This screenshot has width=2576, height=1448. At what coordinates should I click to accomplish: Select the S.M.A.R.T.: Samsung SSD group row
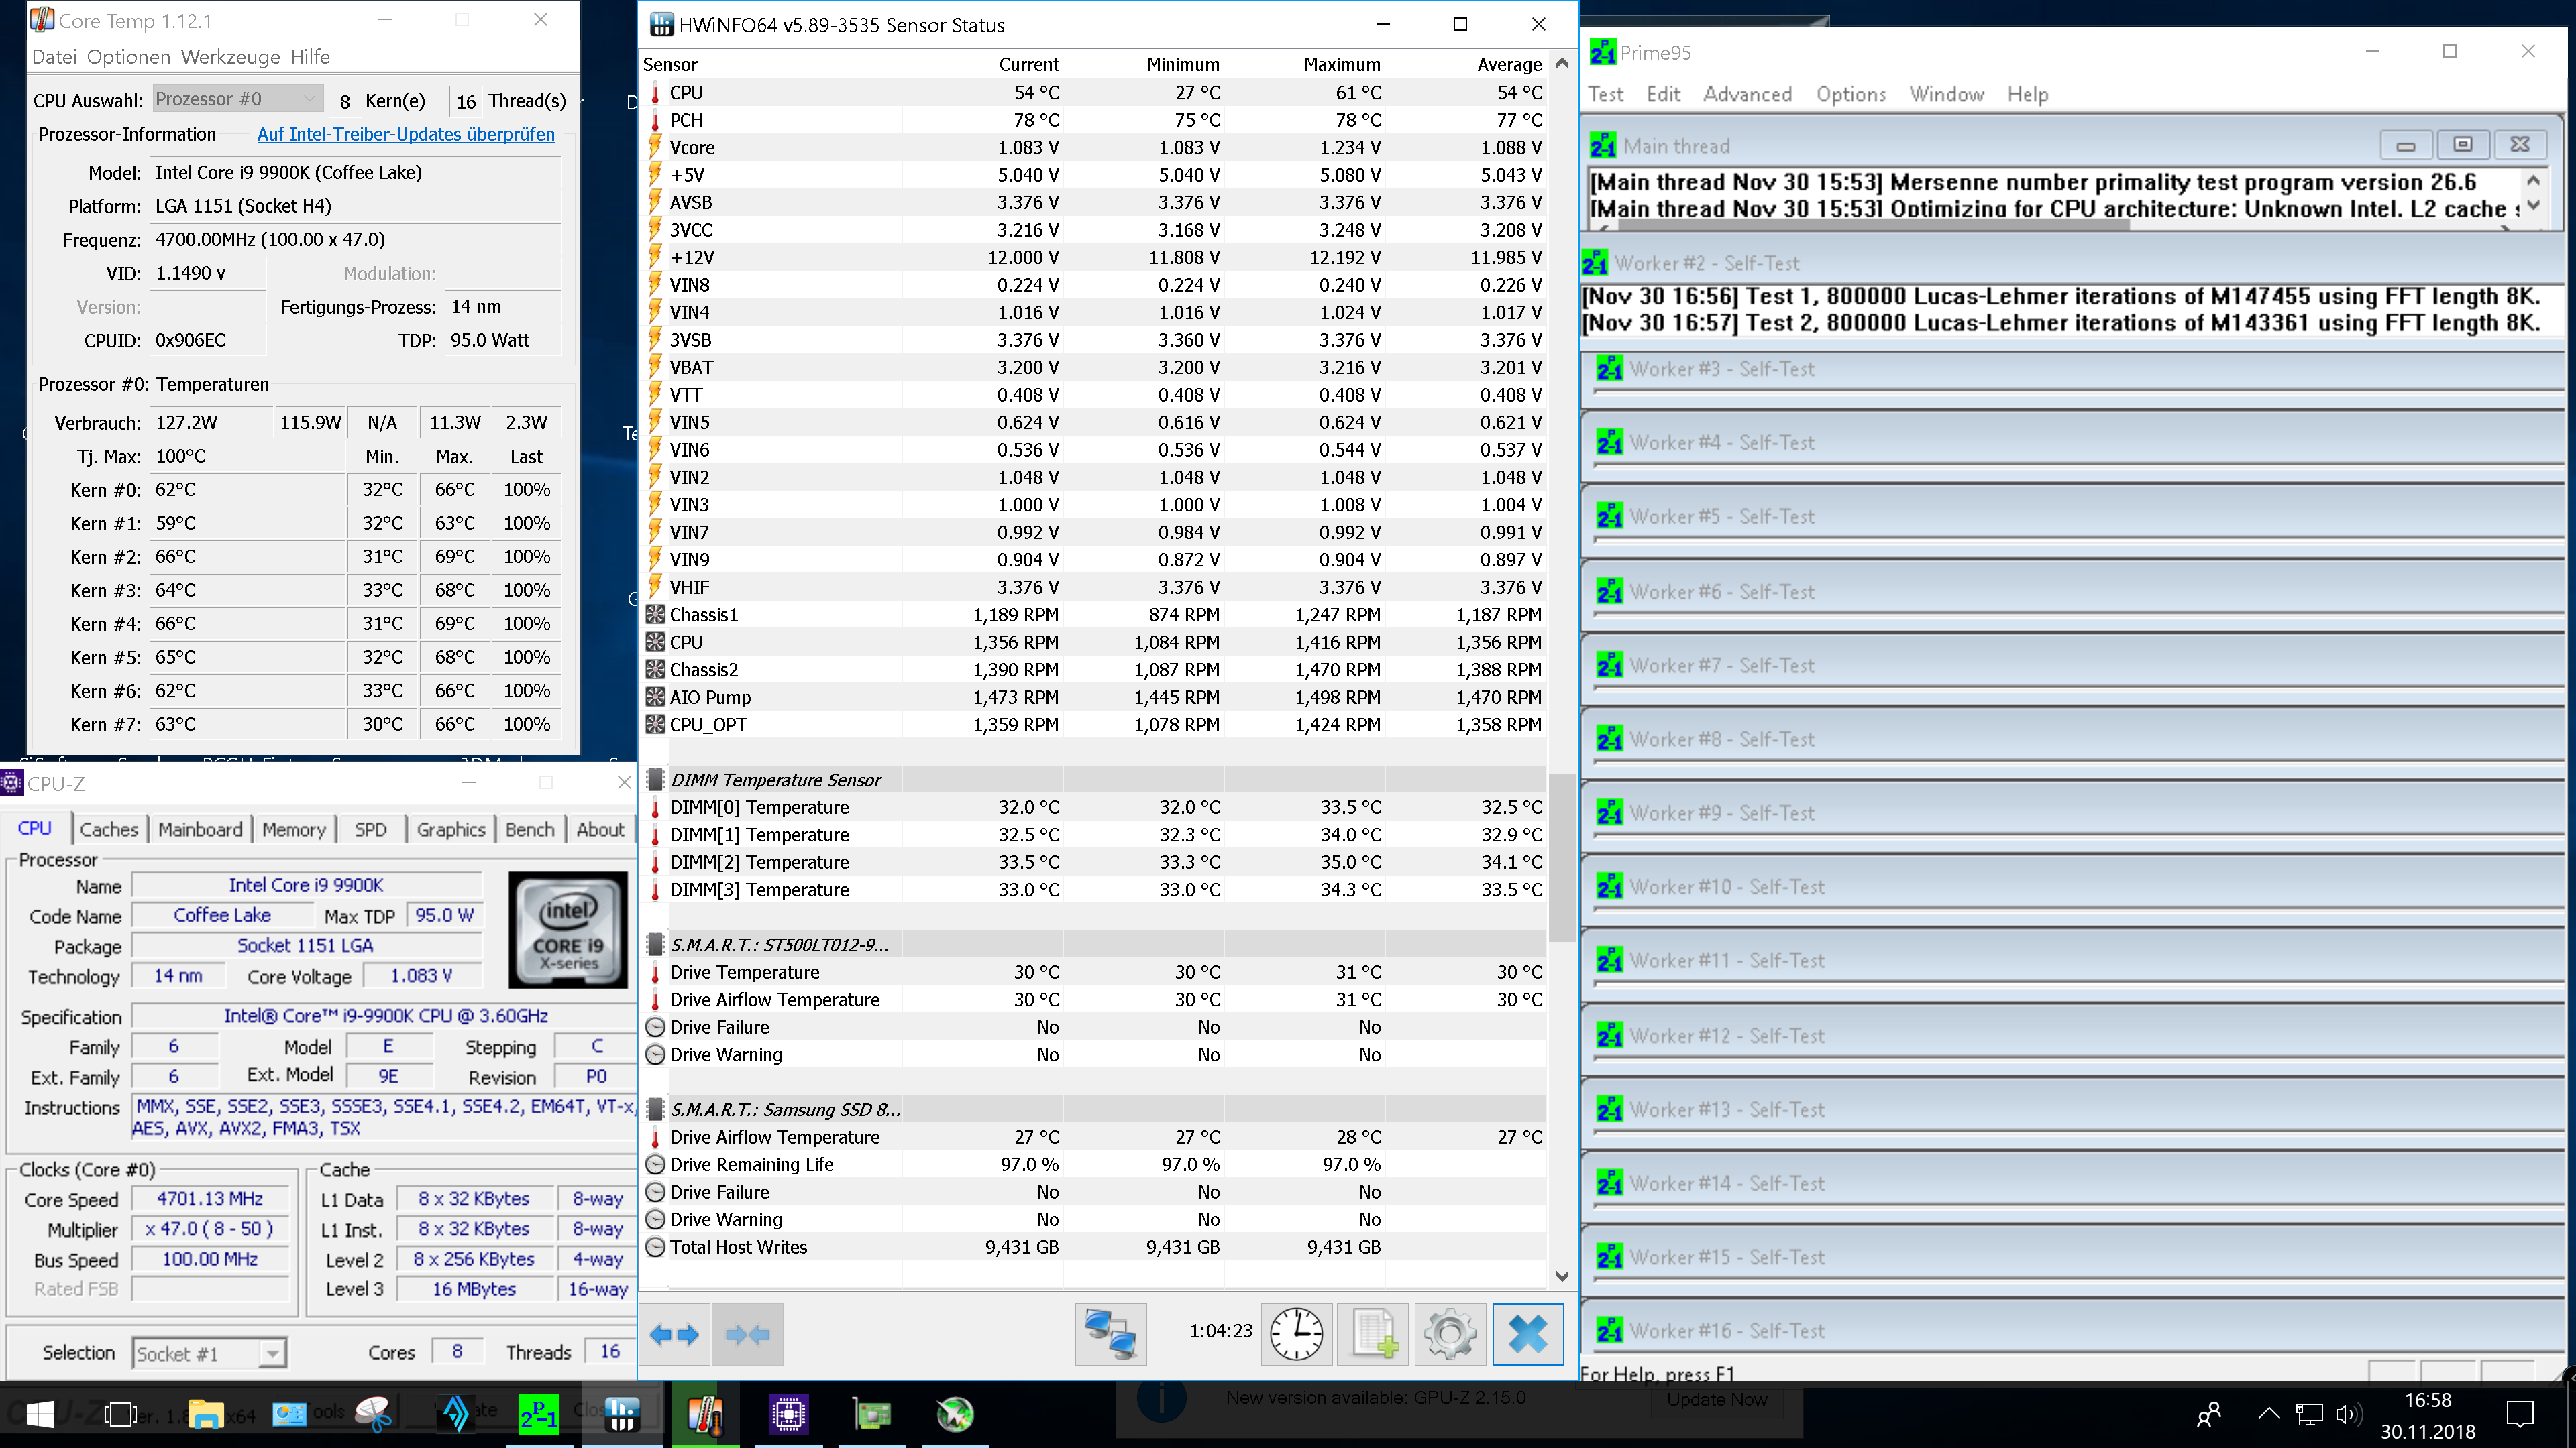pos(1094,1109)
